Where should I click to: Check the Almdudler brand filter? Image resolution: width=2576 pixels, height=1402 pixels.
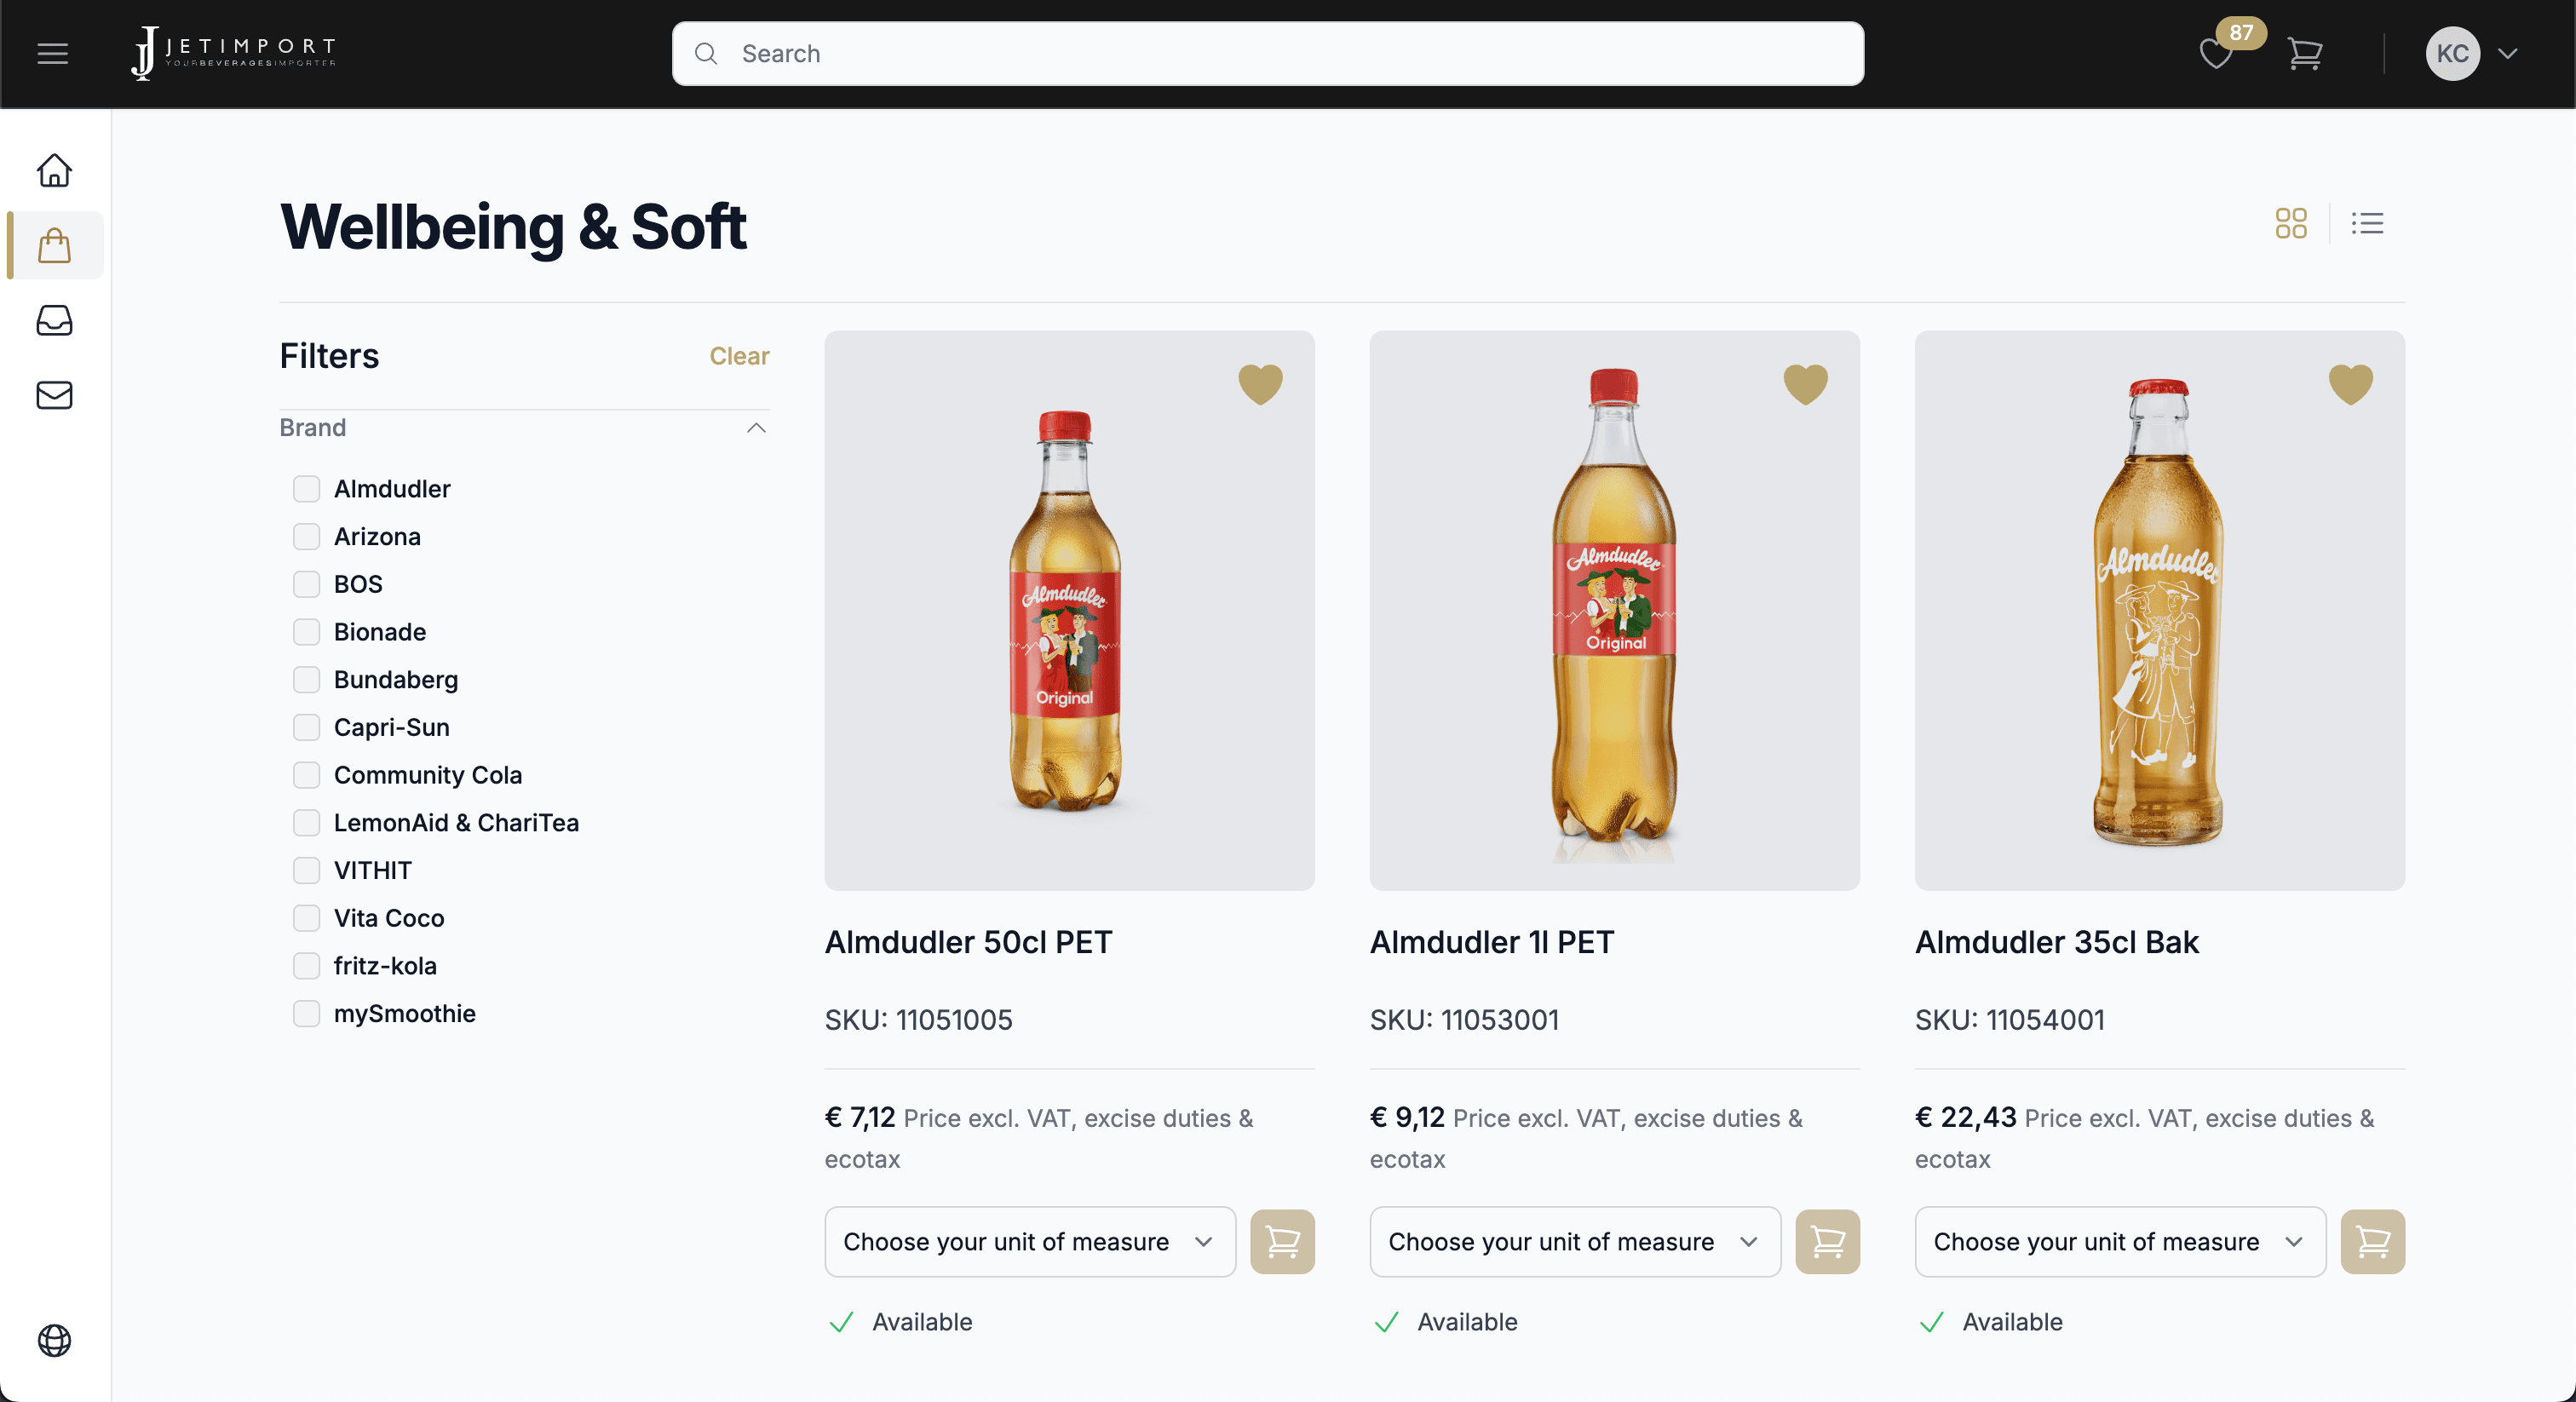tap(306, 489)
